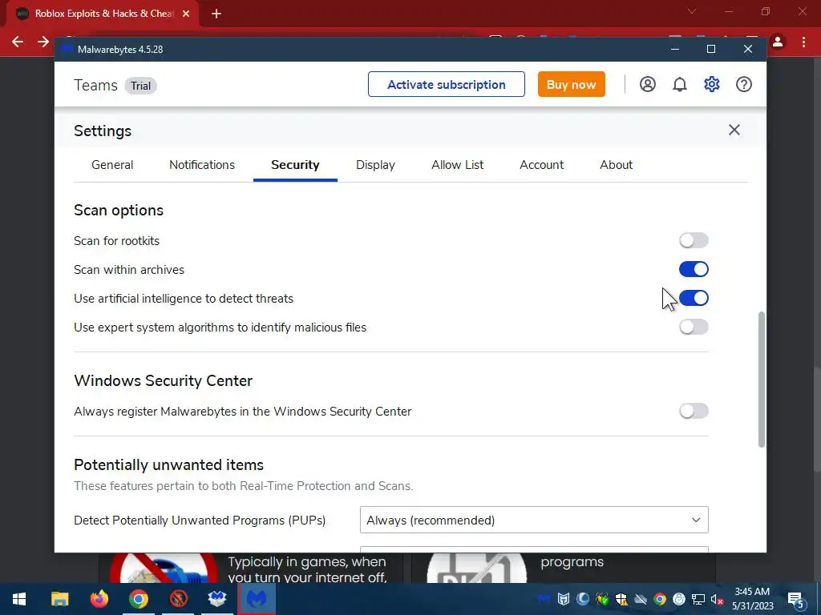The width and height of the screenshot is (821, 615).
Task: Open File Explorer from taskbar
Action: click(x=59, y=599)
